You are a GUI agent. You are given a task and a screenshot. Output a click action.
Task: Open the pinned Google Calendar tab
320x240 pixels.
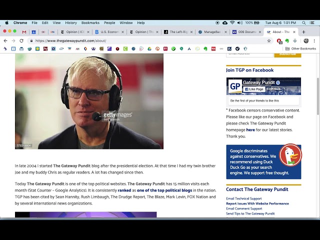(x=34, y=32)
